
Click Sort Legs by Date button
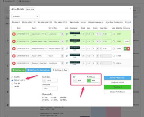(60, 70)
